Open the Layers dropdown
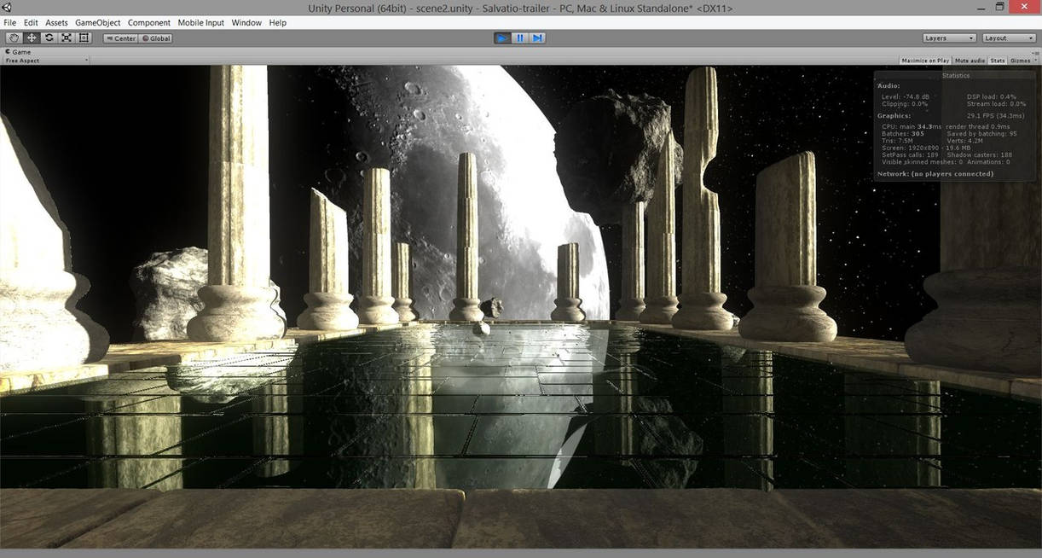Image resolution: width=1042 pixels, height=558 pixels. 949,38
